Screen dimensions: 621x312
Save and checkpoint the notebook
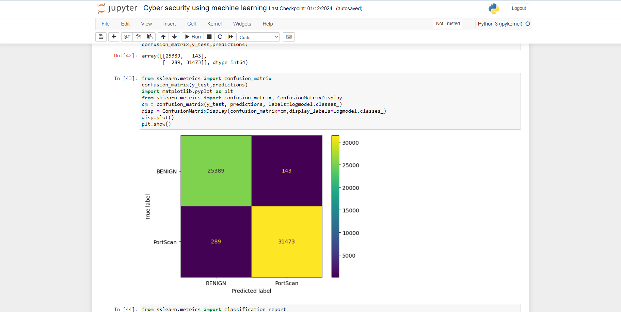click(x=101, y=37)
